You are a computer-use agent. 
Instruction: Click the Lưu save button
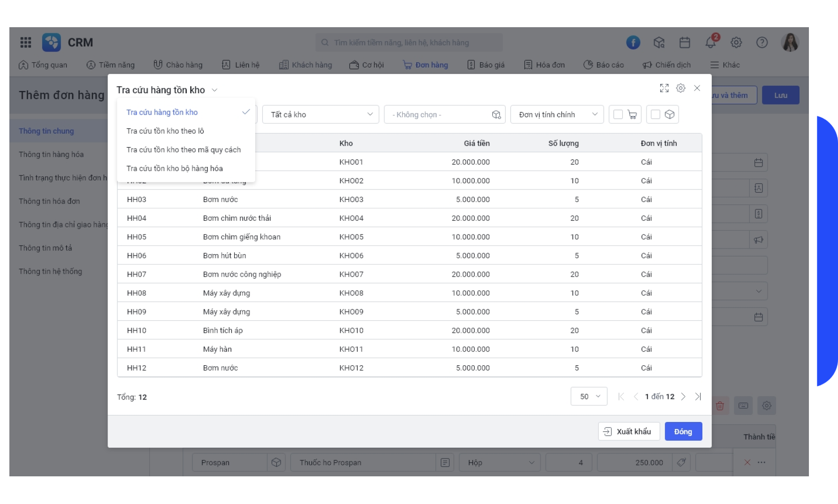[x=781, y=95]
